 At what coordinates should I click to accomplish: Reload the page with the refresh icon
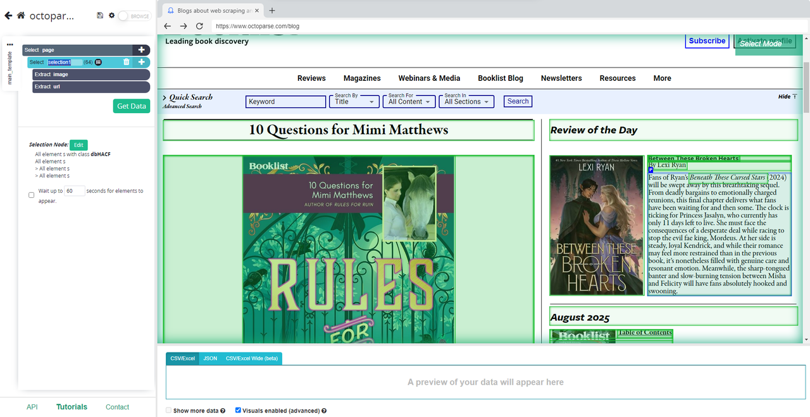(199, 26)
